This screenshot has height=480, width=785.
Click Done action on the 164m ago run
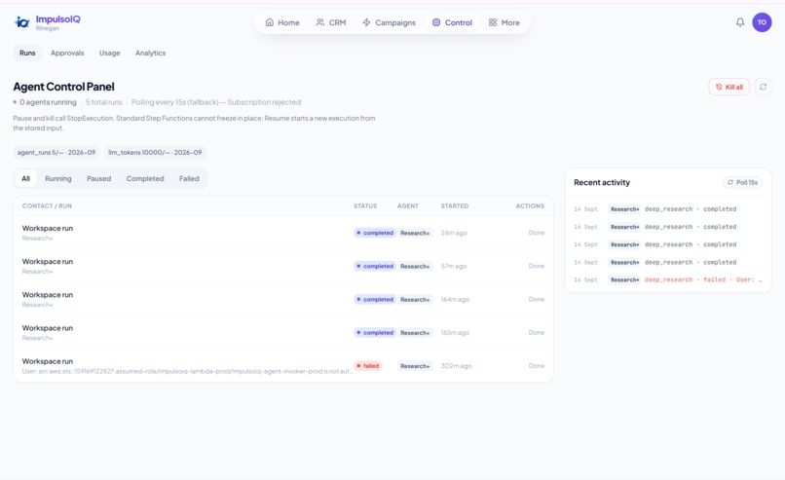click(537, 299)
